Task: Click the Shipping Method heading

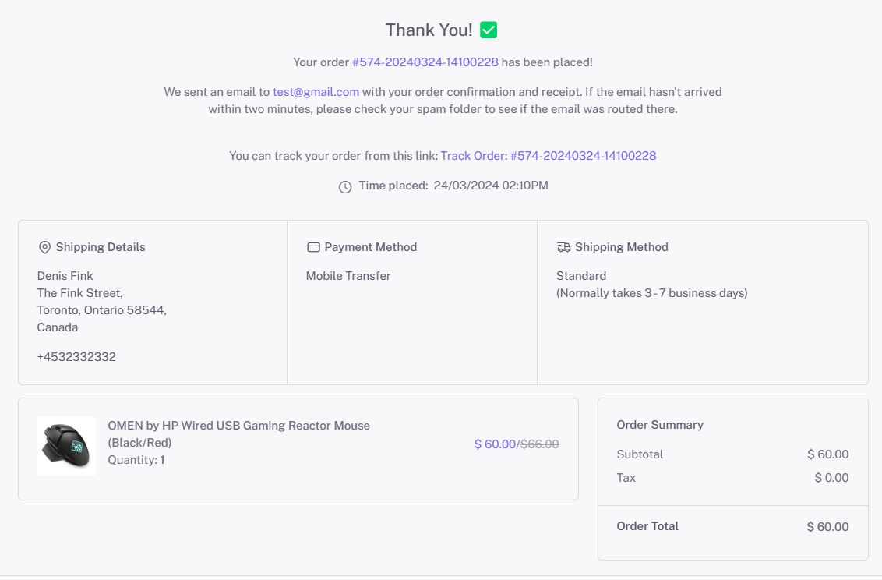Action: tap(621, 247)
